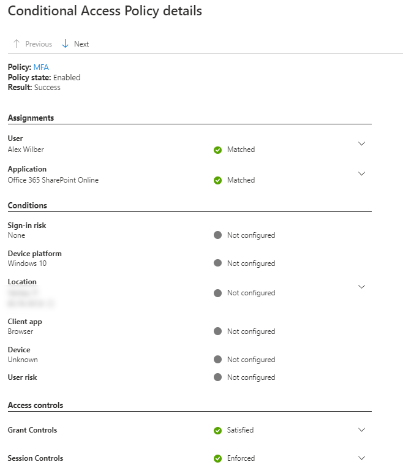This screenshot has width=403, height=473.
Task: Click the Previous up-arrow icon
Action: click(17, 44)
